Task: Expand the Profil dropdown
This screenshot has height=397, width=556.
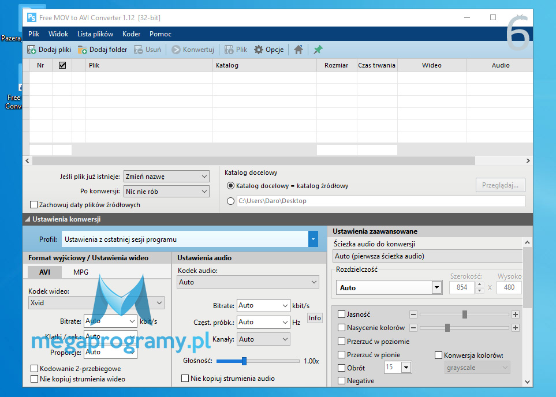Action: coord(313,239)
